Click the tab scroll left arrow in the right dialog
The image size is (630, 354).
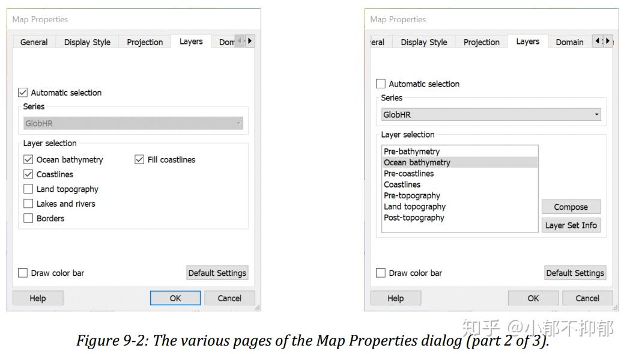pyautogui.click(x=597, y=41)
